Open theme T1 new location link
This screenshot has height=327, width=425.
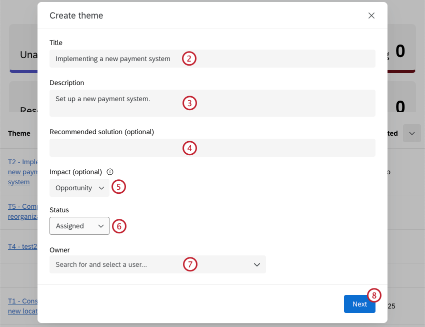22,306
